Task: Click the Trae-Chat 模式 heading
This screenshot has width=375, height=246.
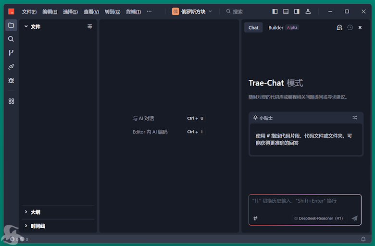Action: coord(275,83)
